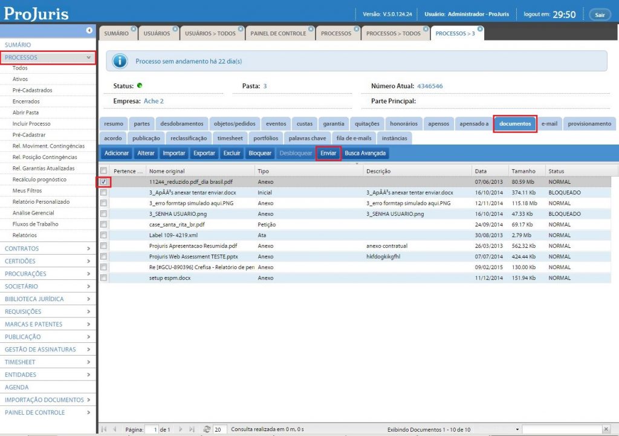Open the bottom bar dropdown arrow
This screenshot has width=619, height=436.
517,429
